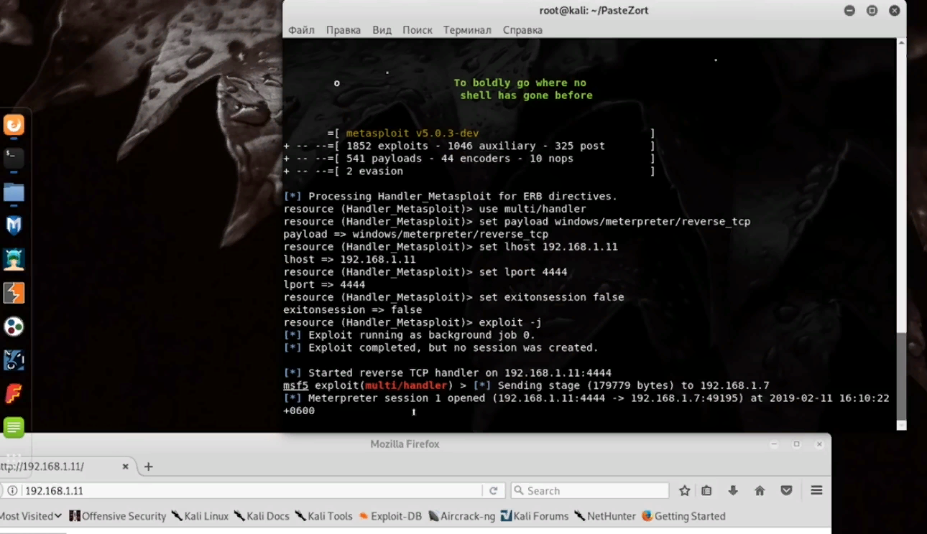Image resolution: width=927 pixels, height=534 pixels.
Task: Click the Firefox address bar showing 192.168.1.11
Action: [x=252, y=491]
